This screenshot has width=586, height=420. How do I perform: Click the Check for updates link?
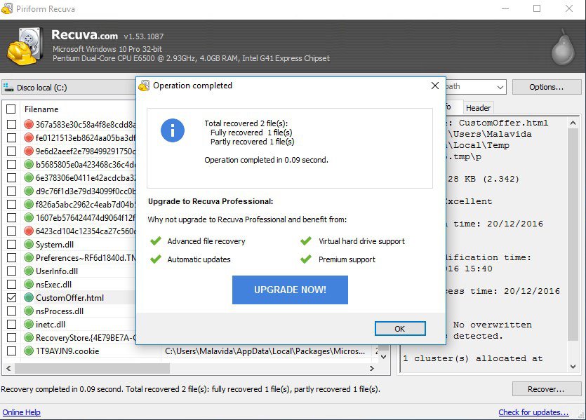click(533, 412)
